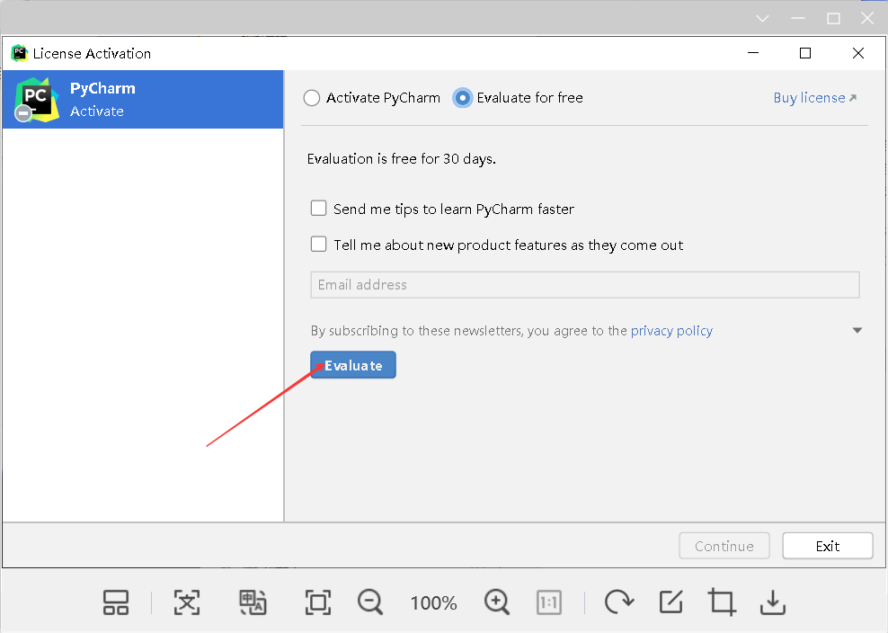This screenshot has width=888, height=633.
Task: Click the 100% zoom level value
Action: click(434, 603)
